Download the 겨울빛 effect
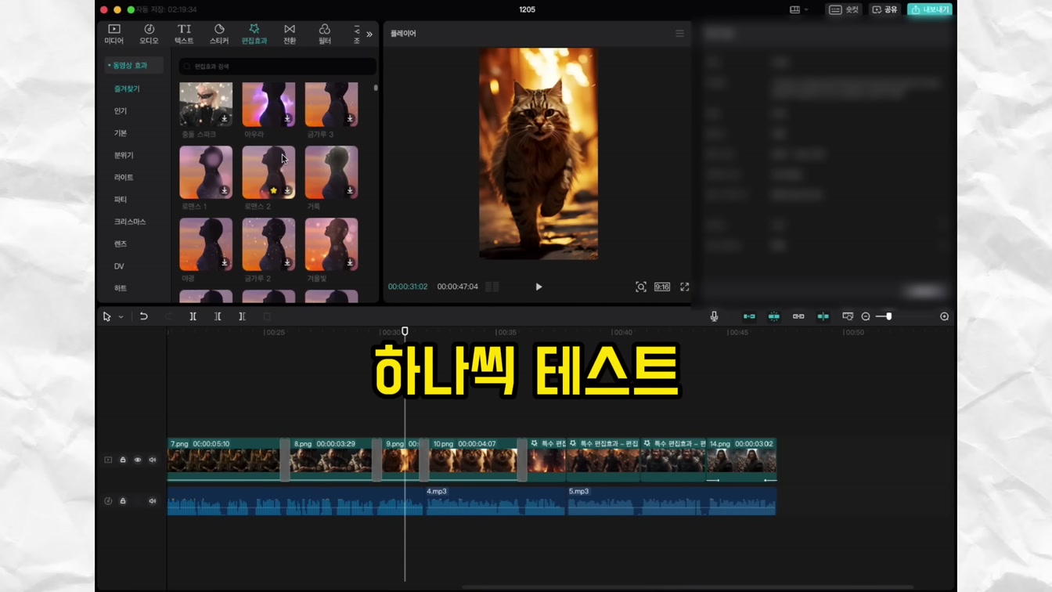Viewport: 1052px width, 592px height. tap(350, 263)
